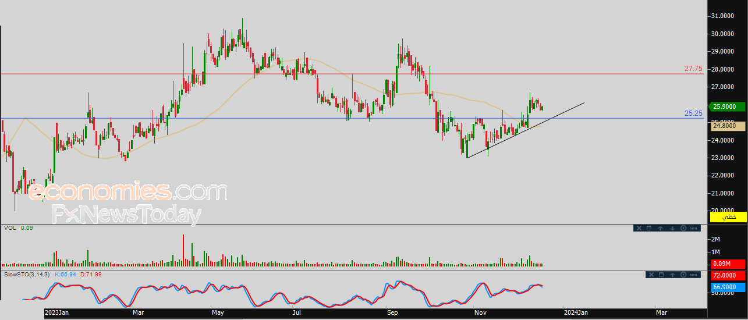Click the red 0.09M volume tag

pyautogui.click(x=728, y=264)
